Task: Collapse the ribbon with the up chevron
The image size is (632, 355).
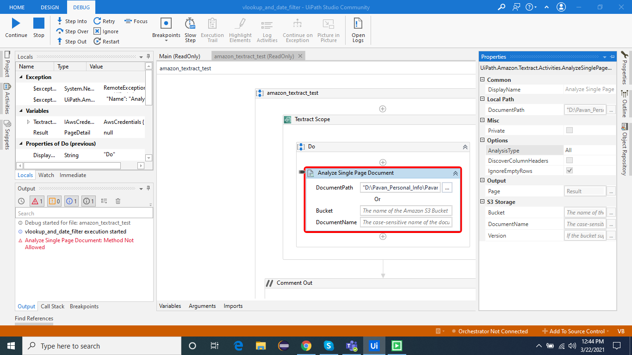Action: pyautogui.click(x=547, y=7)
